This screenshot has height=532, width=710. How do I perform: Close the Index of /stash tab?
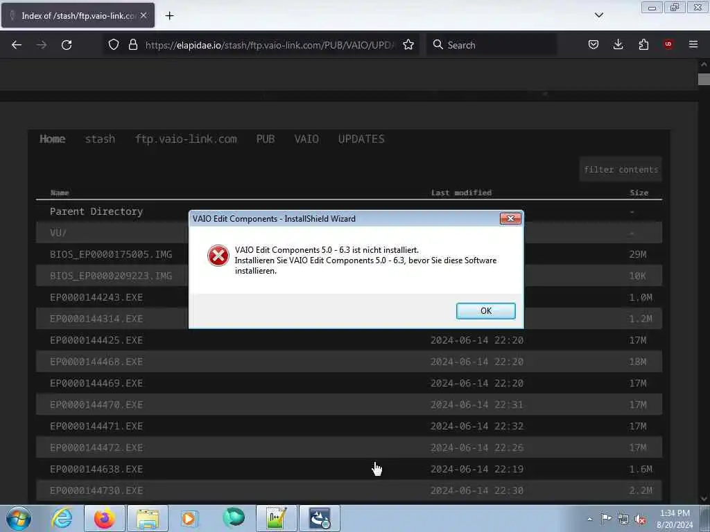coord(144,15)
